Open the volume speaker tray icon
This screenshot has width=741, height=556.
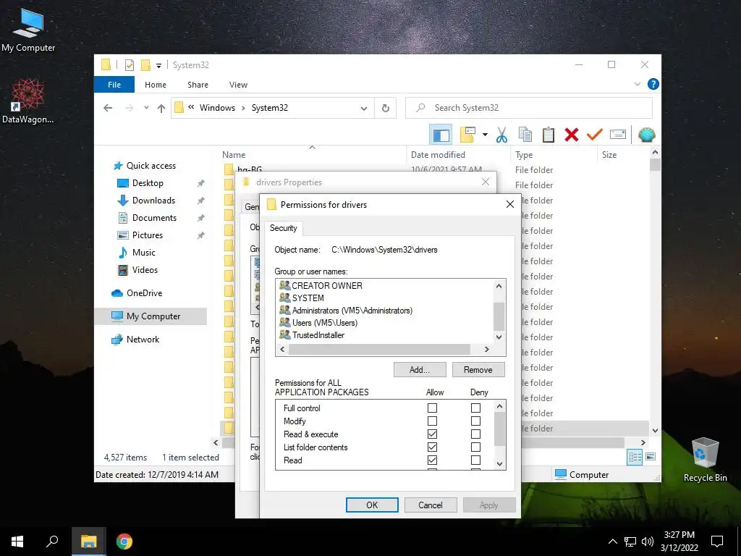pyautogui.click(x=648, y=542)
